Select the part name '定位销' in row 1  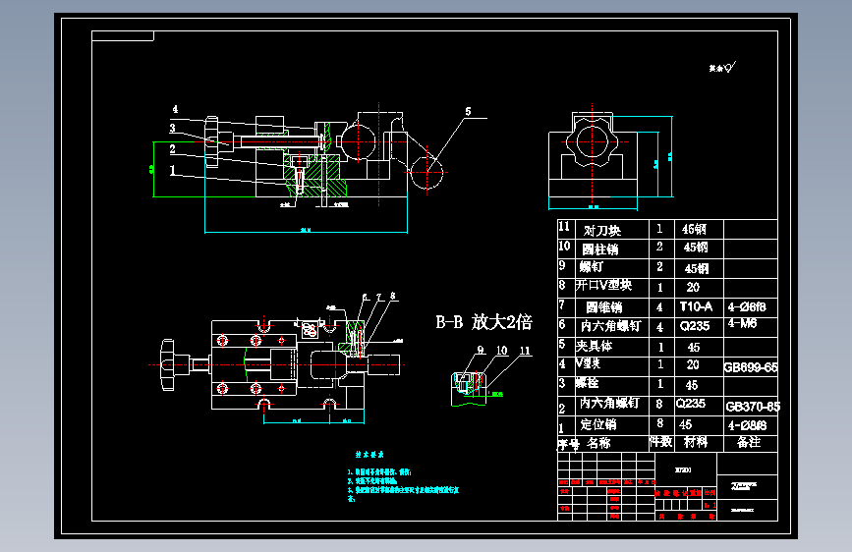click(598, 424)
